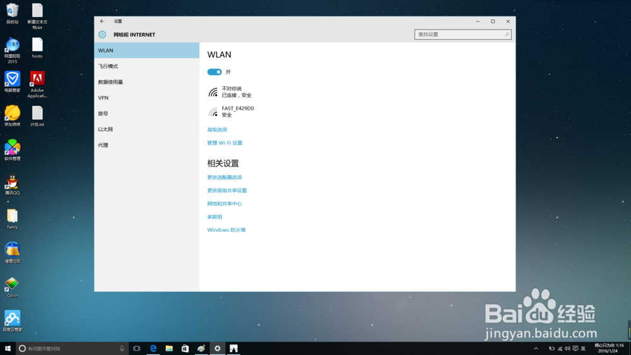Open the 数据使用量 sidebar section
The height and width of the screenshot is (355, 631).
(147, 82)
